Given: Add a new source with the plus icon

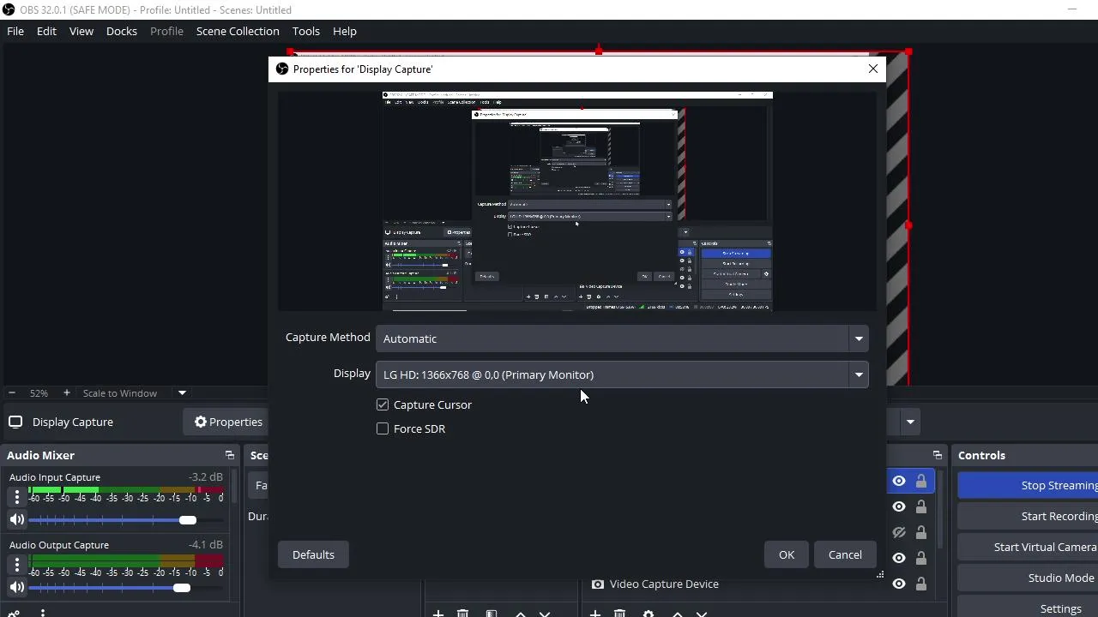Looking at the screenshot, I should 594,613.
